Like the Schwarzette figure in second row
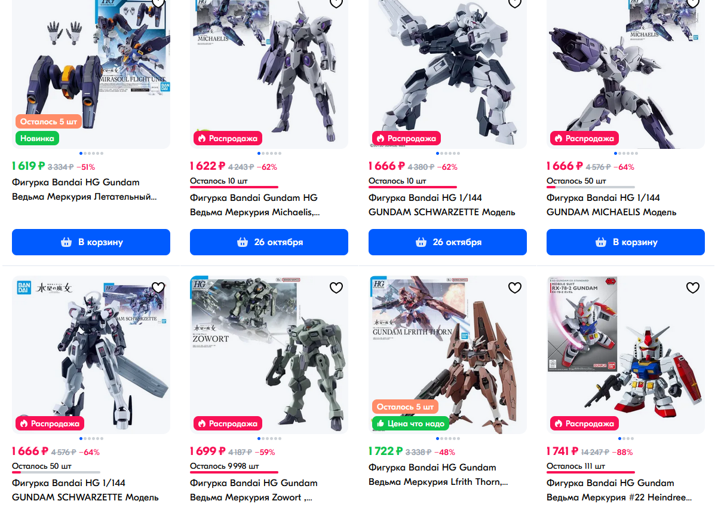 [x=158, y=288]
